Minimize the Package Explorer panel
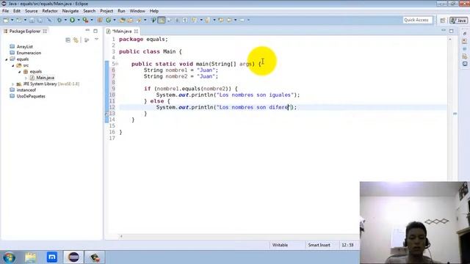The height and width of the screenshot is (264, 470). pos(87,31)
